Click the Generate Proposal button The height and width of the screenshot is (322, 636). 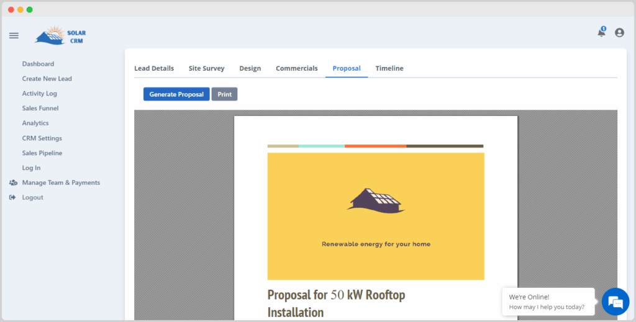pos(176,94)
